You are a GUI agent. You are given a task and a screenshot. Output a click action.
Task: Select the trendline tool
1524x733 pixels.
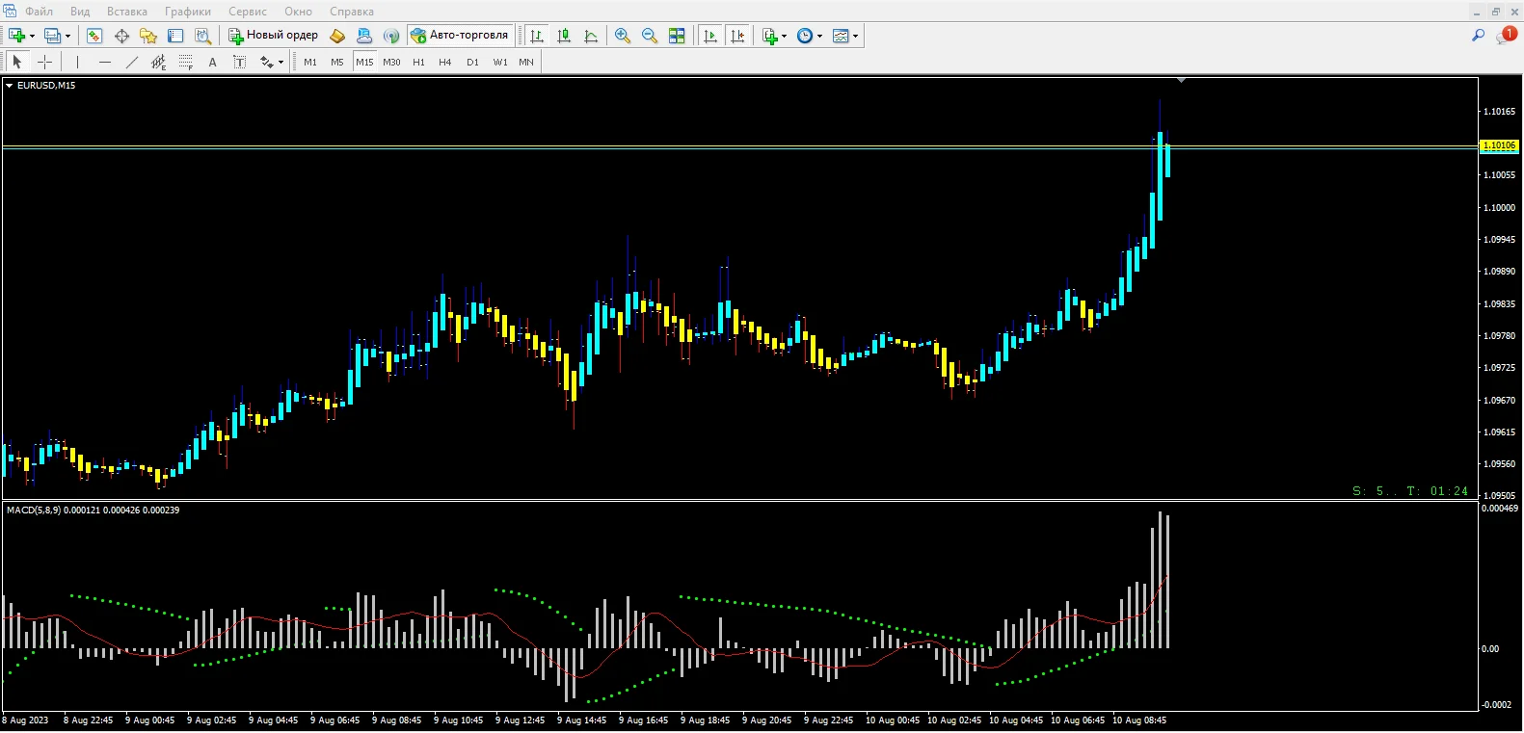pos(132,62)
